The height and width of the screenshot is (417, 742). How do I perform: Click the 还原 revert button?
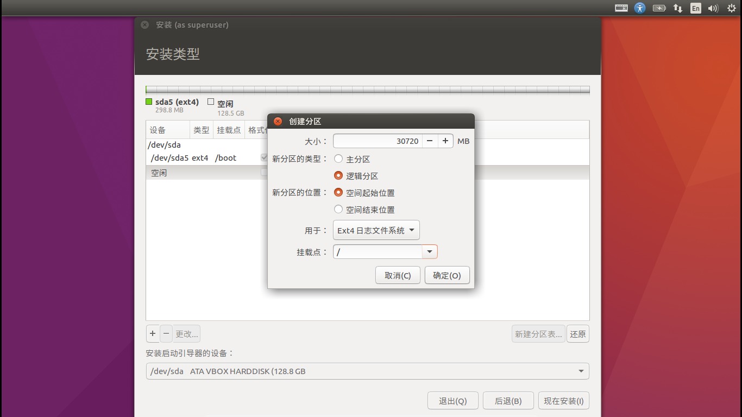(577, 333)
